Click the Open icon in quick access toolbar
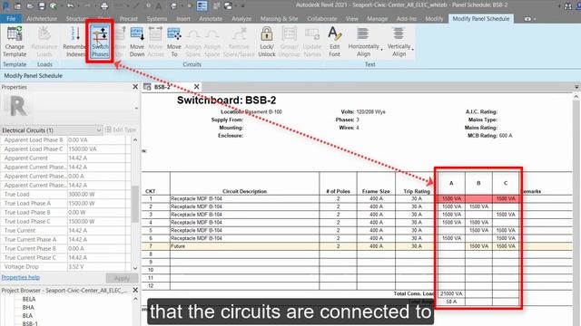581x326 pixels. (x=30, y=6)
